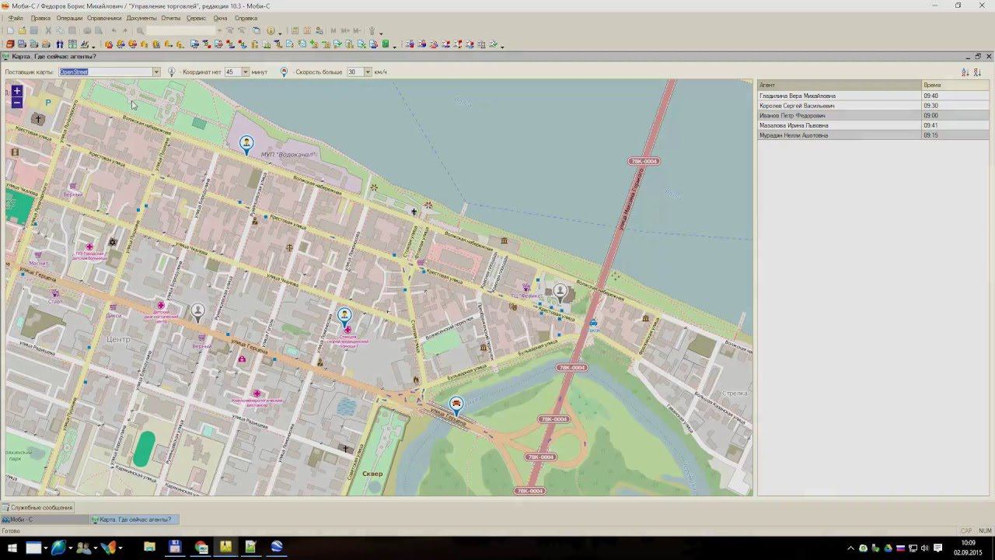The width and height of the screenshot is (995, 560).
Task: Click the New document toolbar icon
Action: (x=10, y=31)
